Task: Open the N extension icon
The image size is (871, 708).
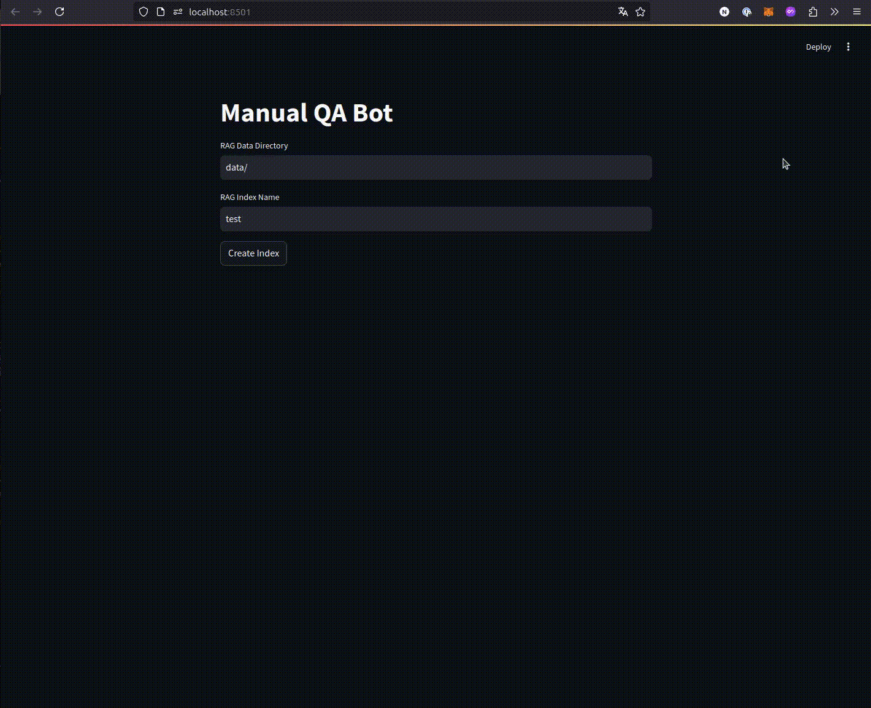Action: [724, 12]
